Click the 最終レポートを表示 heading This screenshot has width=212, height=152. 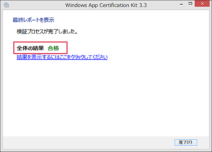[34, 20]
